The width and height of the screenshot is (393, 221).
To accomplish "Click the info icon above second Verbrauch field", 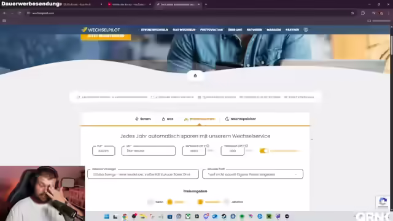I will click(x=247, y=145).
